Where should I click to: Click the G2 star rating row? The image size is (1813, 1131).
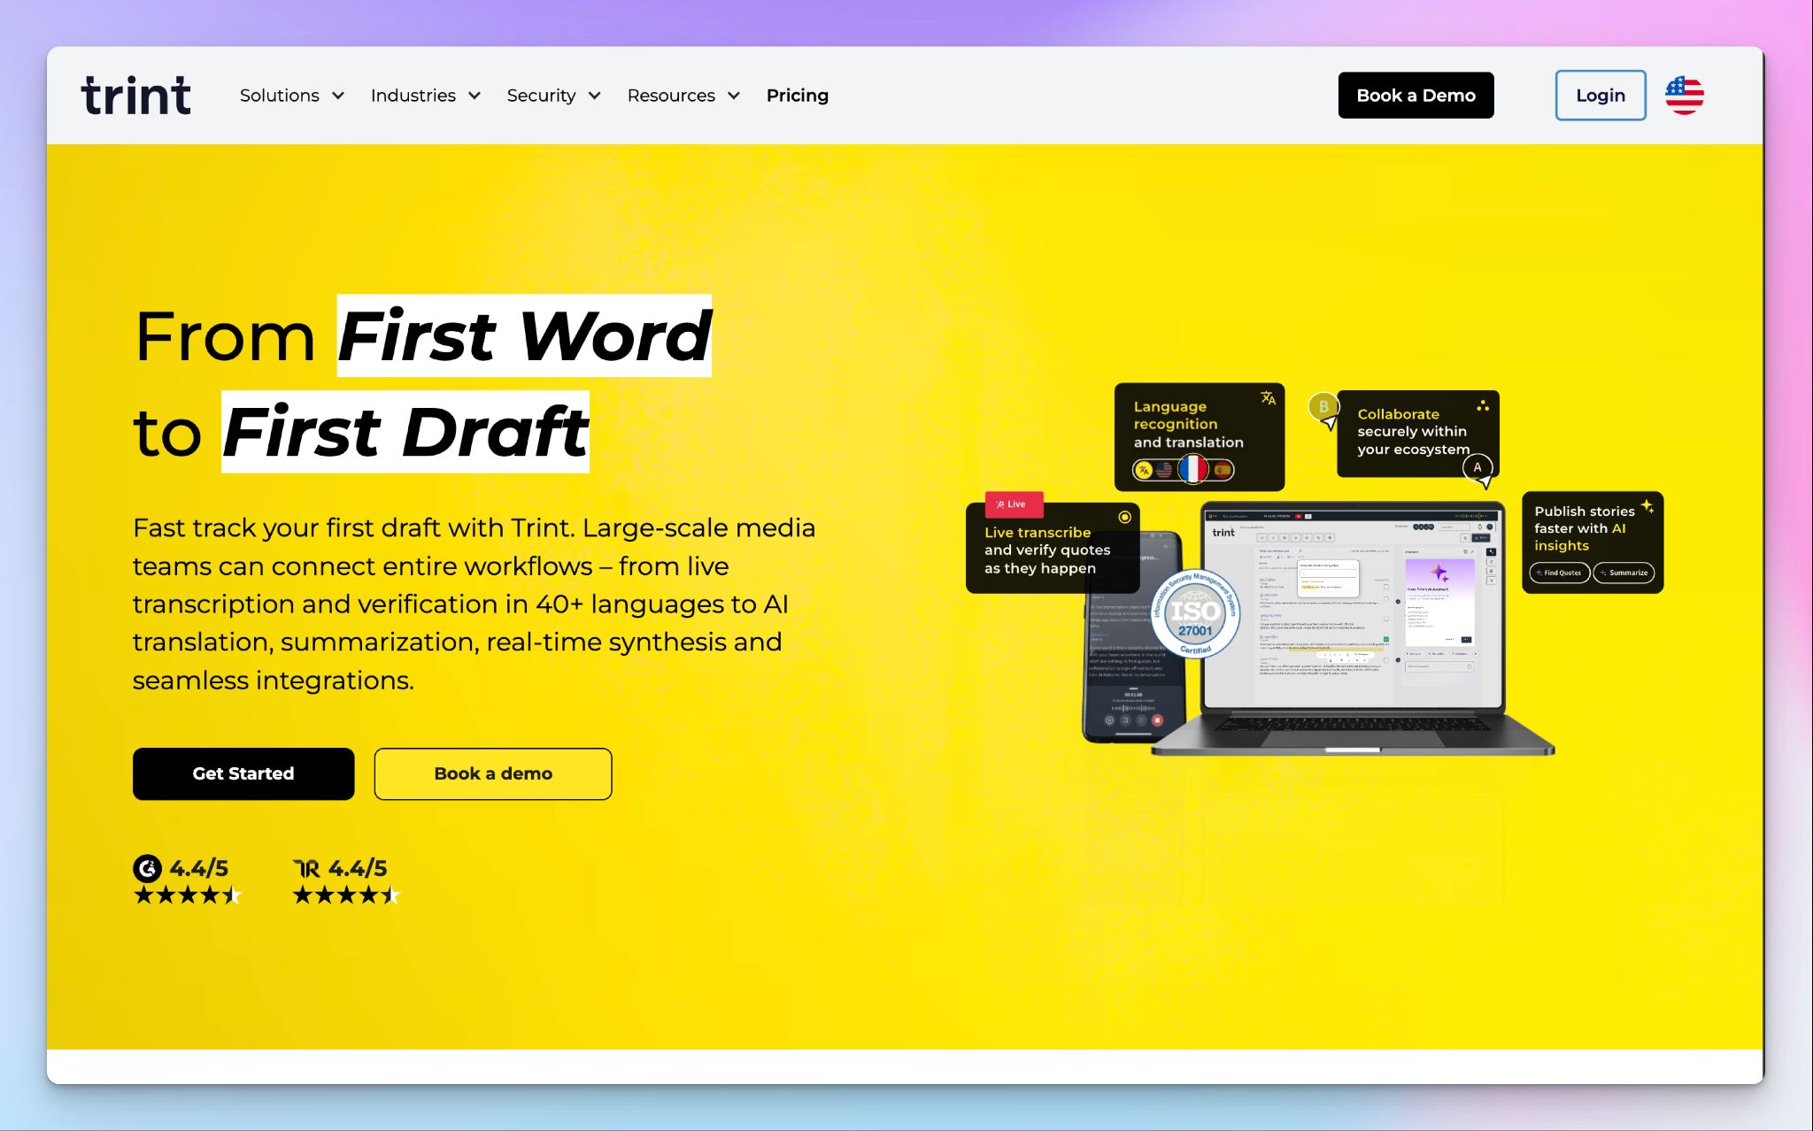[x=187, y=895]
